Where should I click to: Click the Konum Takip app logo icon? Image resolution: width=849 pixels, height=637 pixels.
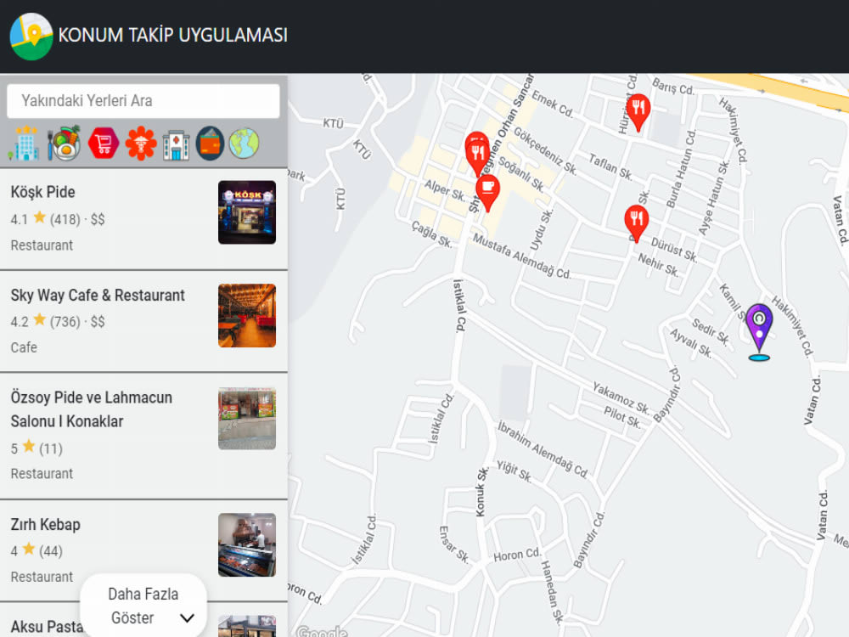tap(31, 36)
